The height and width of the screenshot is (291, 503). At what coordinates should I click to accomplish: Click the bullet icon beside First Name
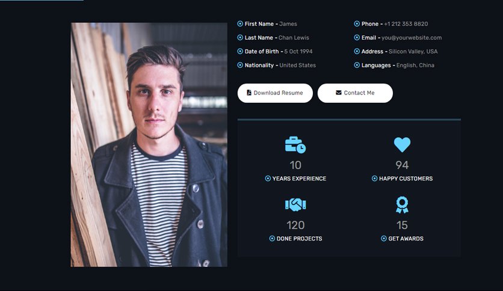240,23
